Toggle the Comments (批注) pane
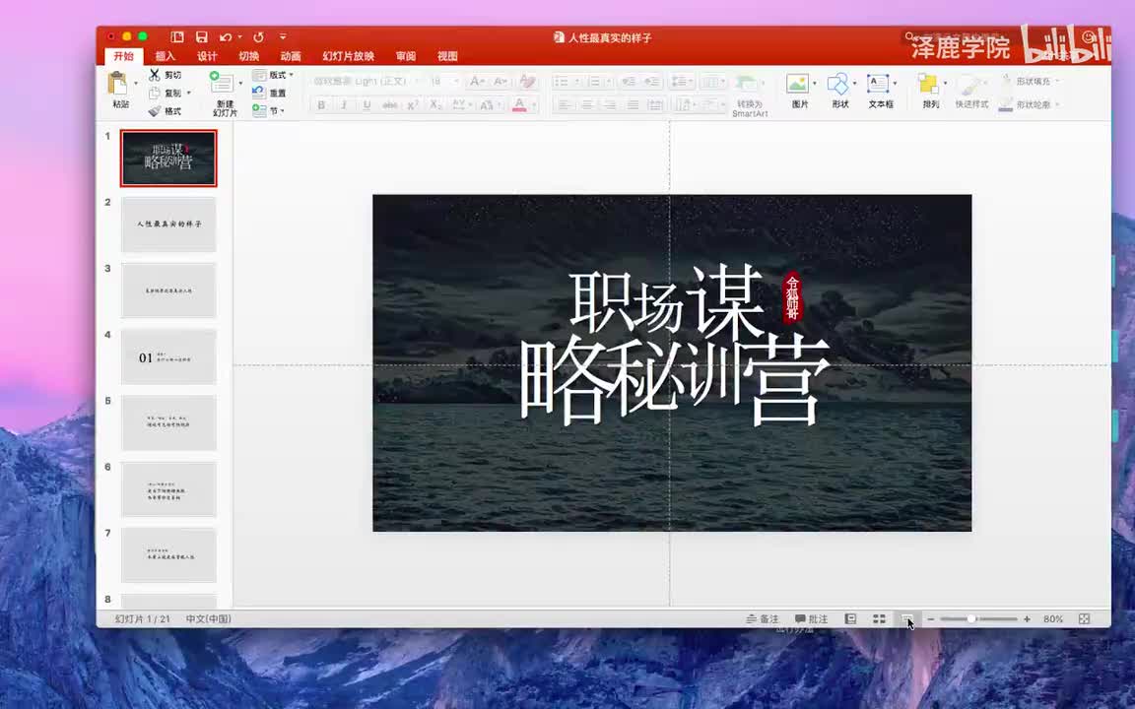Viewport: 1135px width, 709px height. click(811, 618)
